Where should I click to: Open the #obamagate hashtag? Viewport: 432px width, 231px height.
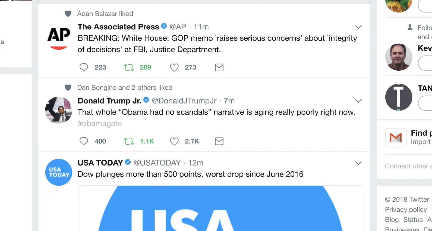(100, 124)
